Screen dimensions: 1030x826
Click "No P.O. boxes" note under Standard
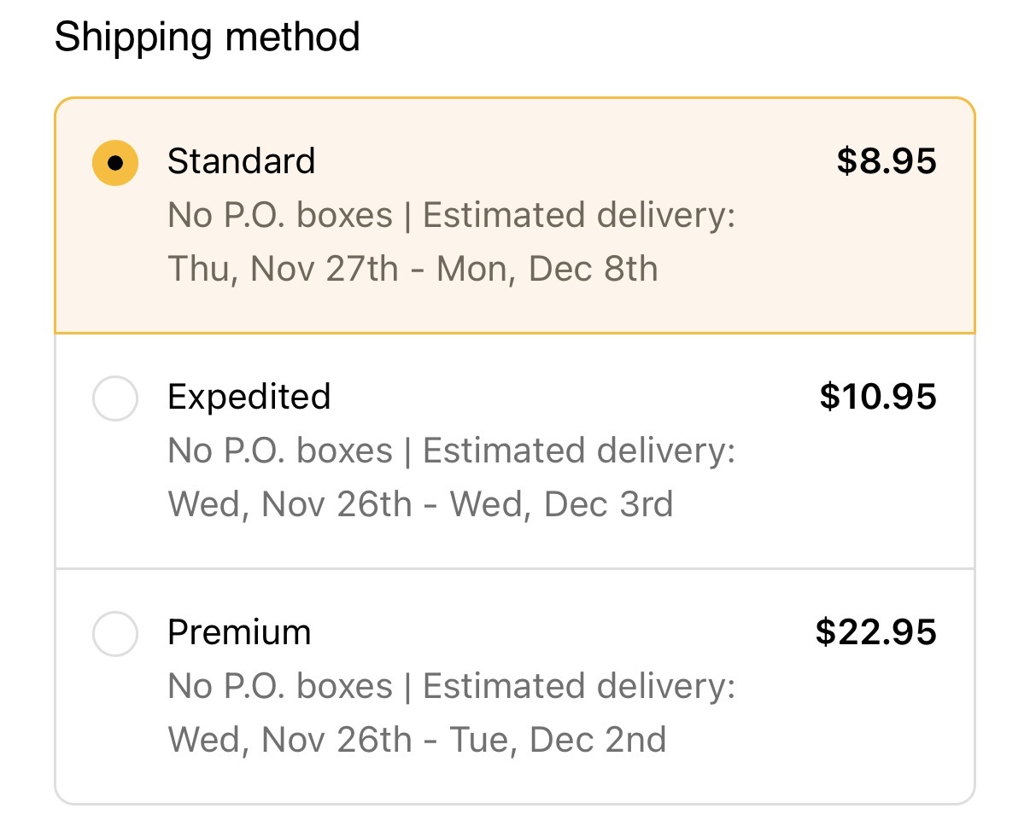[x=280, y=216]
